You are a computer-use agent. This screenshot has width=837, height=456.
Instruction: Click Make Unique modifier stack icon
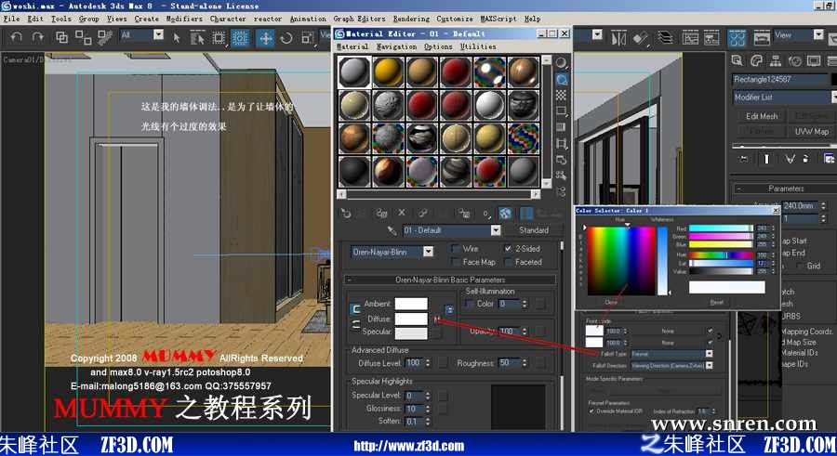click(x=790, y=159)
